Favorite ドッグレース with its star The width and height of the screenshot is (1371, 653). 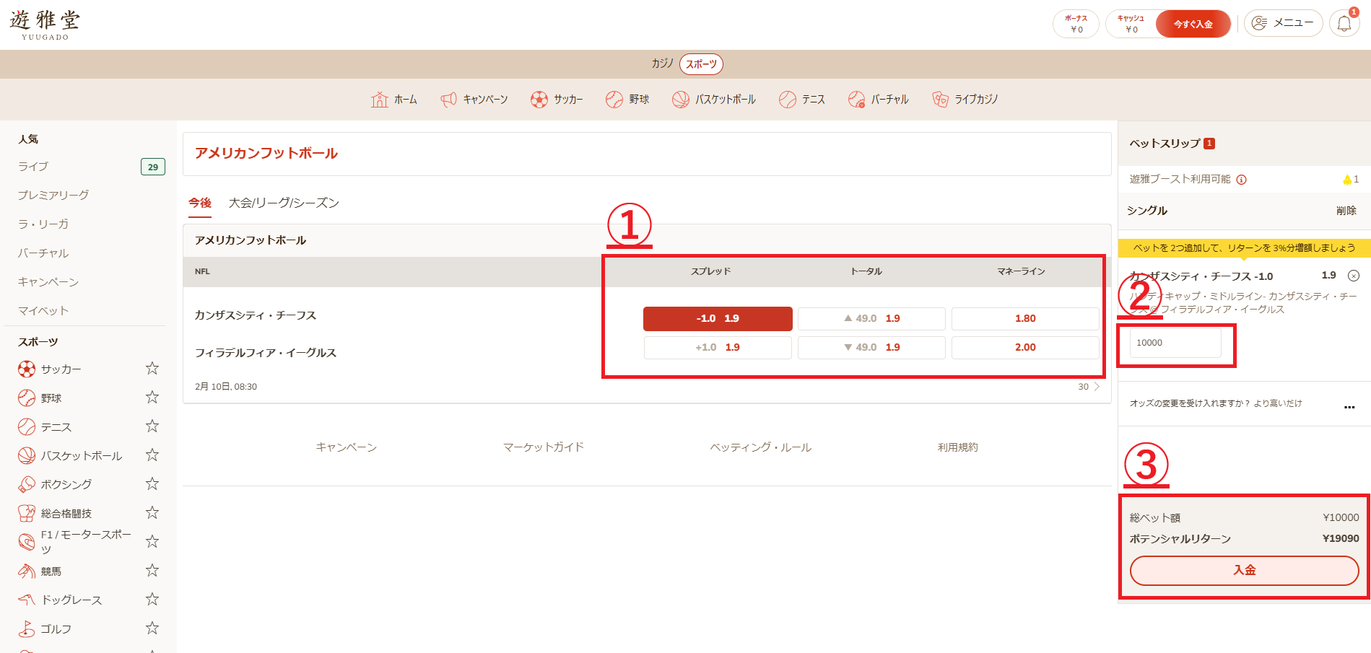152,600
